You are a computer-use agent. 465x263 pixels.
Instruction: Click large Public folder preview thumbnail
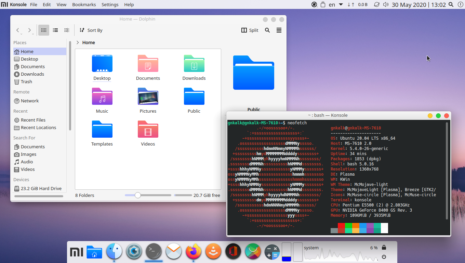tap(254, 73)
